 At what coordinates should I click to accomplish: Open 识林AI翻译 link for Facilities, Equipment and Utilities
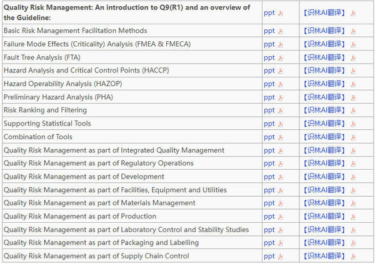click(x=324, y=190)
